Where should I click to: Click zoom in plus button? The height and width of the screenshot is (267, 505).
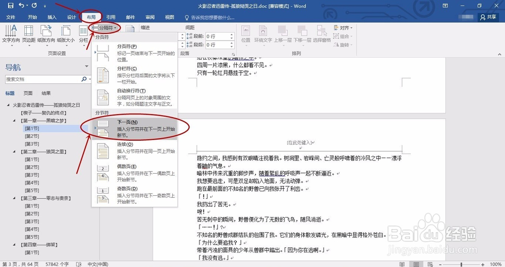[x=483, y=264]
